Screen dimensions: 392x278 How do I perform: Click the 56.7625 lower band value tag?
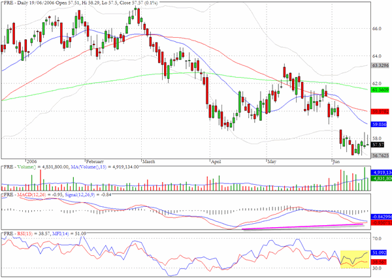coord(380,155)
